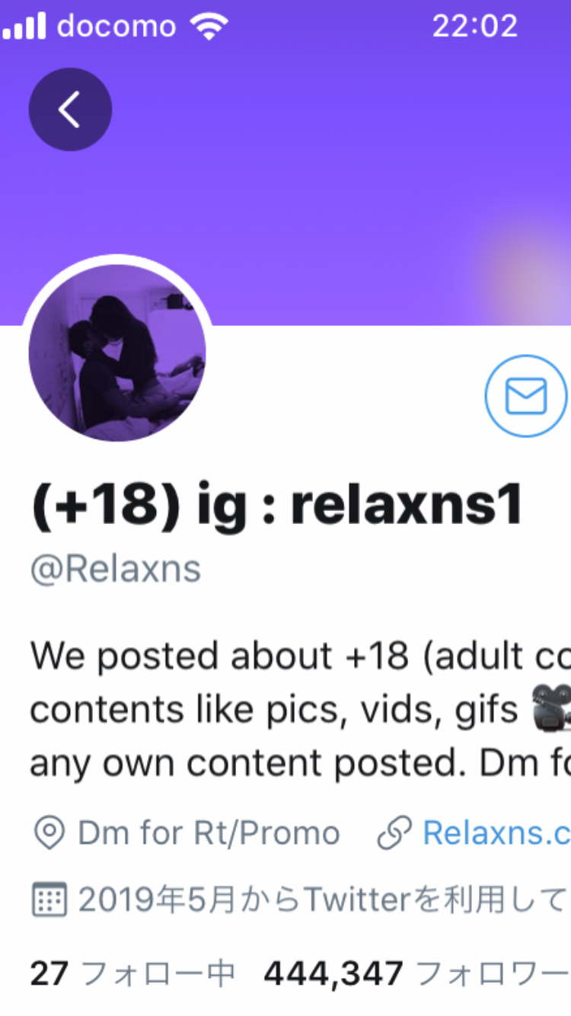Open the Relaxns.c website link
This screenshot has height=1016, width=571.
496,833
